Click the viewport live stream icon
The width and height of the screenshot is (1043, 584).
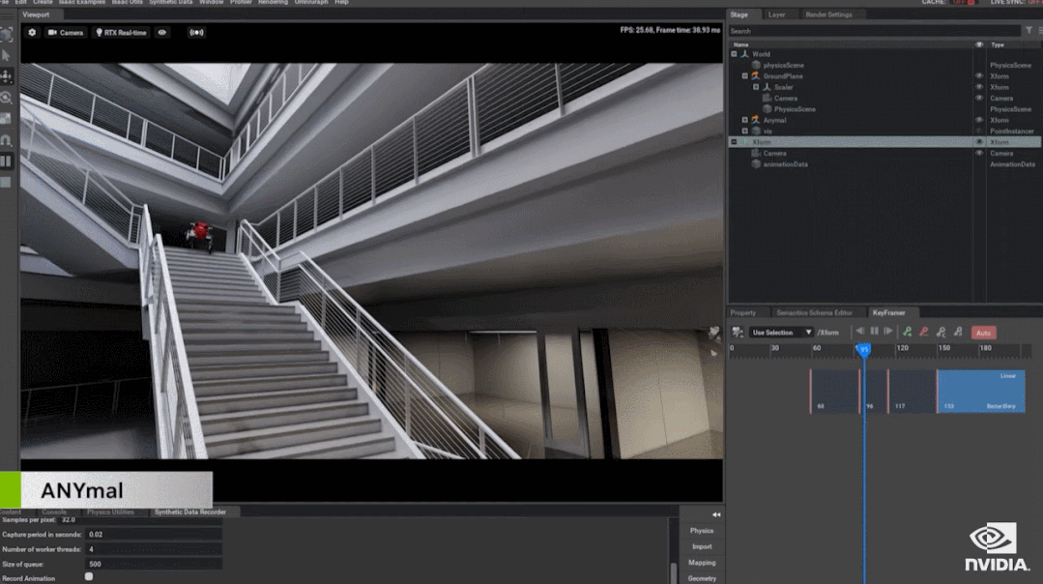click(196, 32)
